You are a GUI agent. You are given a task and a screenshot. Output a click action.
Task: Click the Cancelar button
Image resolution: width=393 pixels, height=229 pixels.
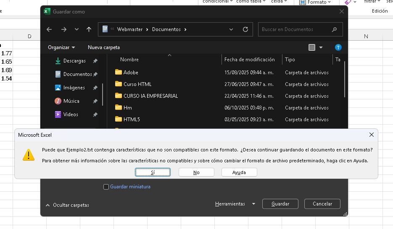[322, 204]
